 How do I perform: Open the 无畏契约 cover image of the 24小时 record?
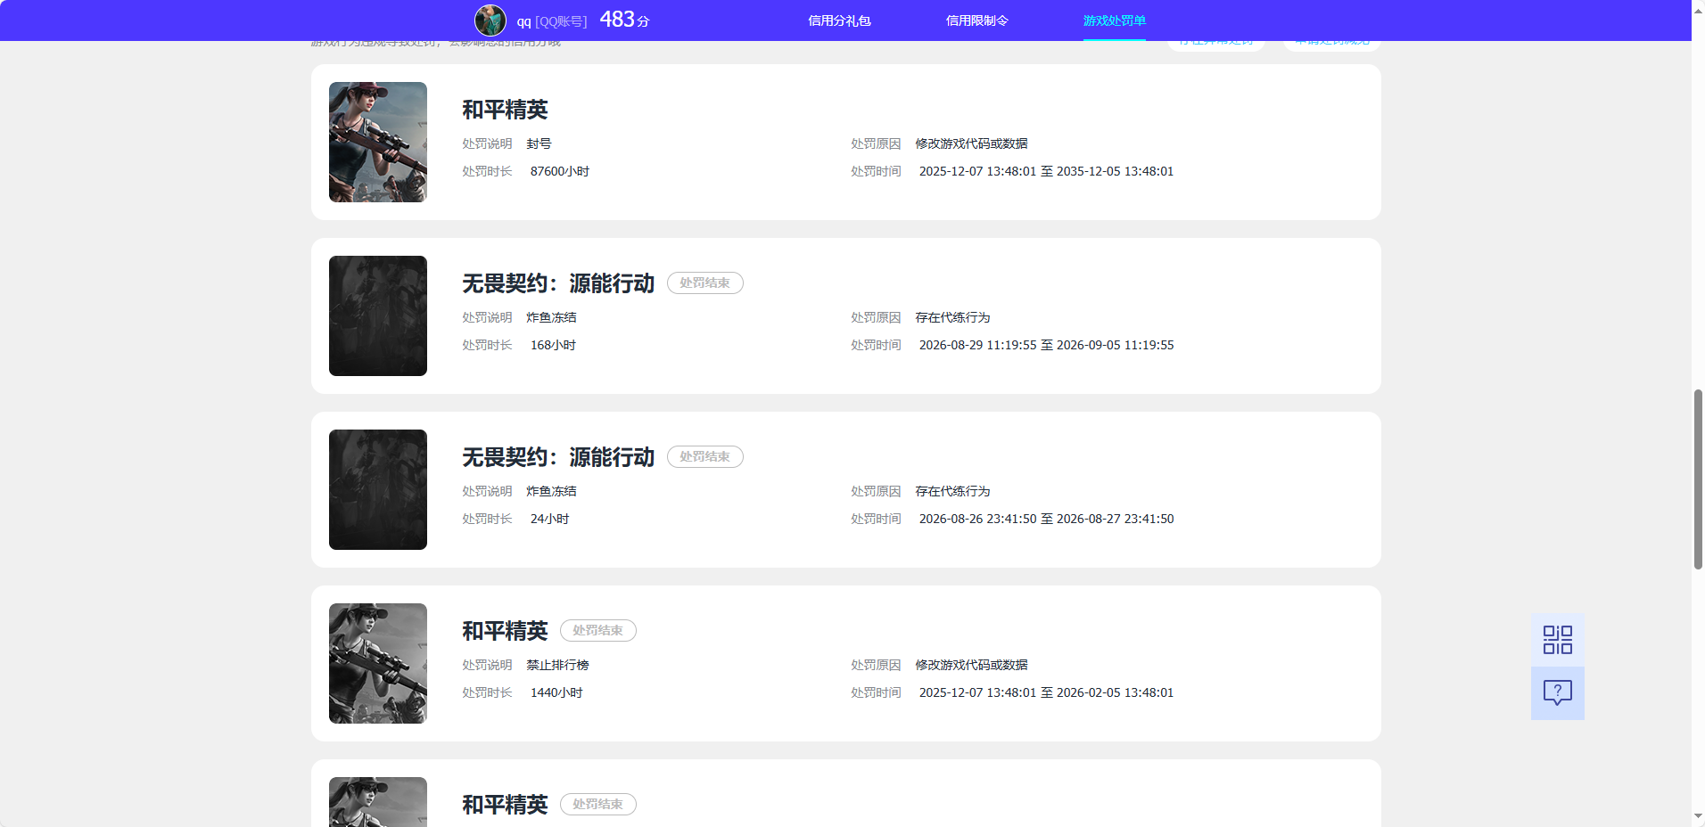coord(378,489)
